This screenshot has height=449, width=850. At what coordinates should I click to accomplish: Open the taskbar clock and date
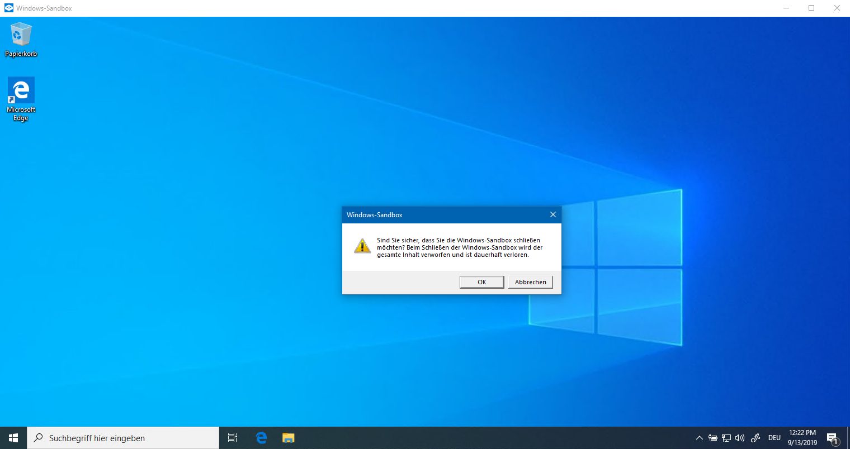point(802,438)
